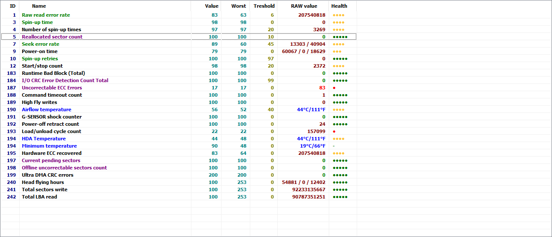Image resolution: width=552 pixels, height=237 pixels.
Task: Select the Minimum temperature attribute
Action: pos(179,146)
